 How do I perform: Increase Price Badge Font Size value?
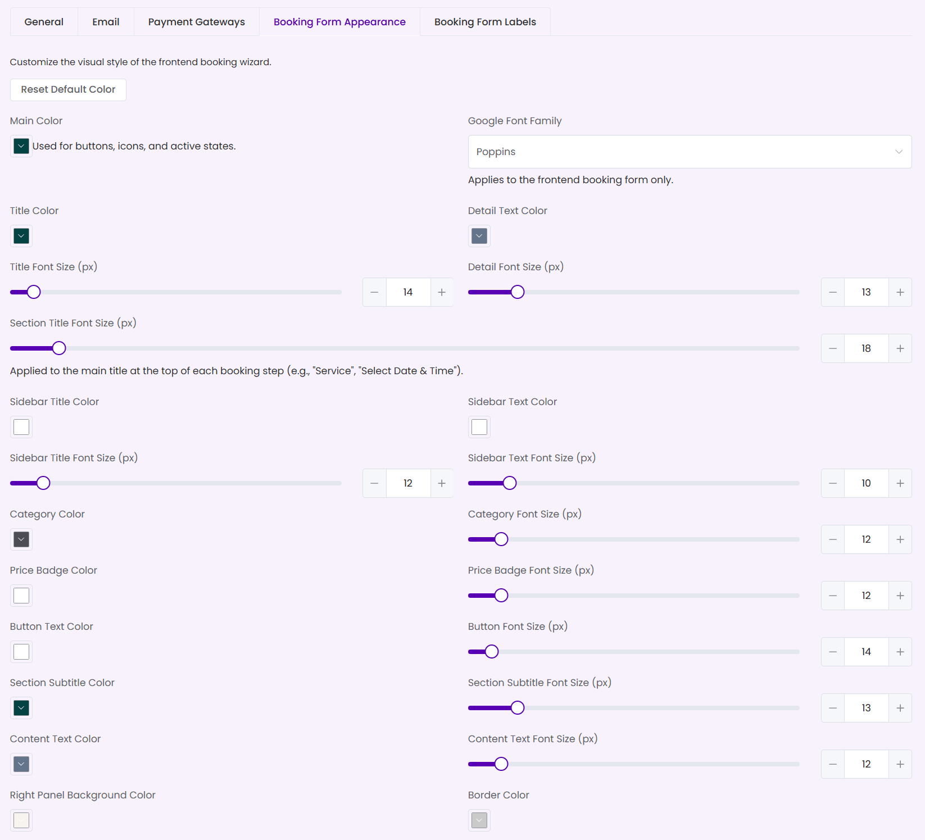[900, 596]
